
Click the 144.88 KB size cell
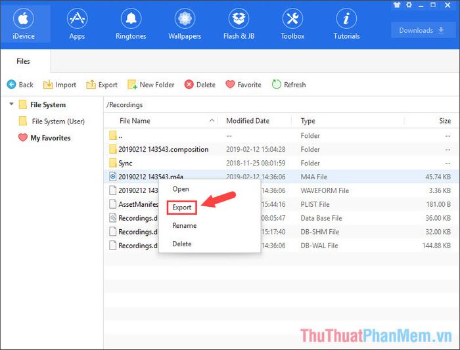(x=436, y=246)
